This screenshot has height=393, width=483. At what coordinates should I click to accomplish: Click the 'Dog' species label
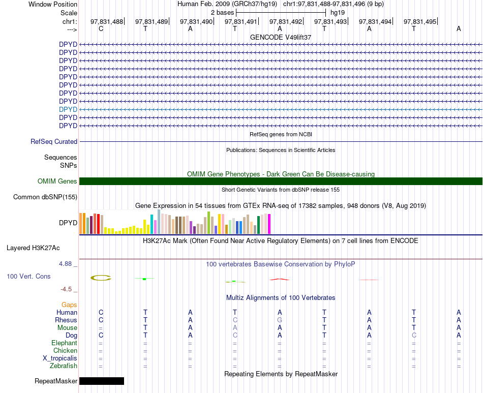pyautogui.click(x=72, y=336)
